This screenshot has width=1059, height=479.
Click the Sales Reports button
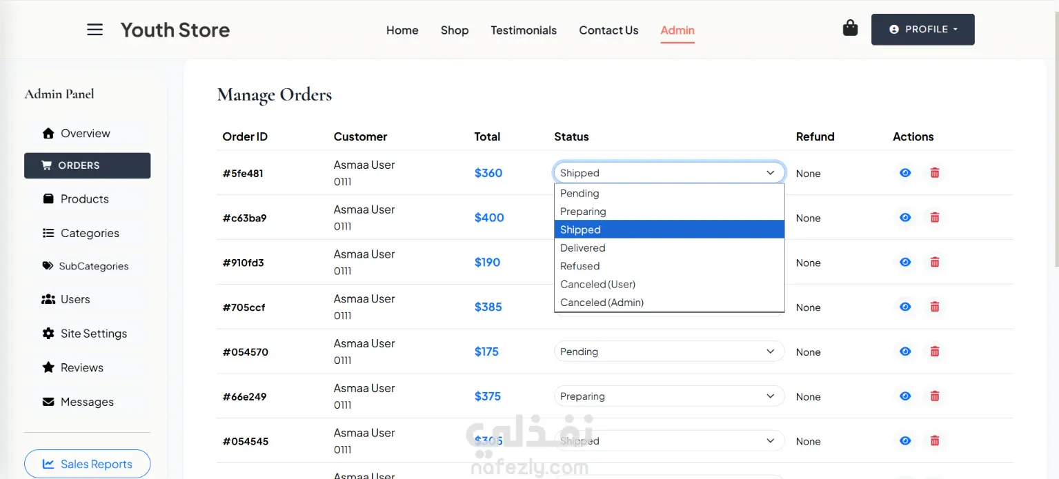[87, 464]
